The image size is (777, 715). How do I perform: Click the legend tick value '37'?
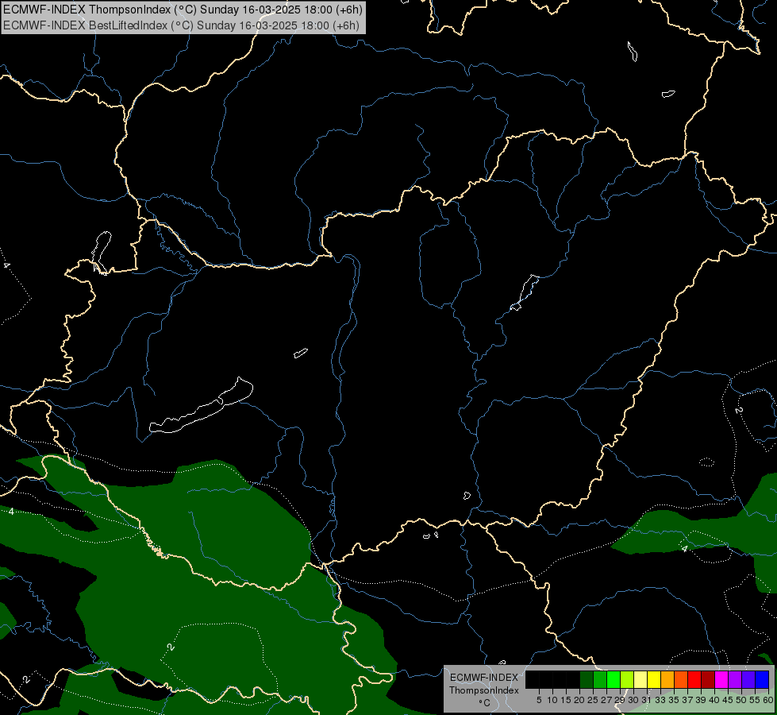[687, 700]
